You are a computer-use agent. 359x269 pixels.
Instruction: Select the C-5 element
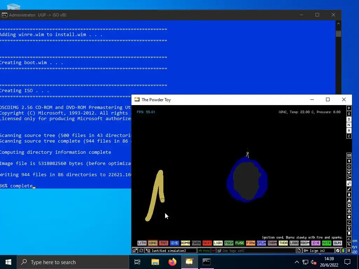coord(175,243)
